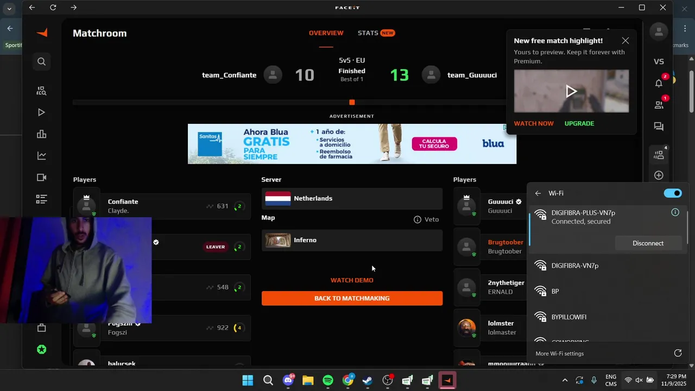Viewport: 695px width, 391px height.
Task: Disconnect from DIGIFIBRA-PLUS-VN7p
Action: coord(648,243)
